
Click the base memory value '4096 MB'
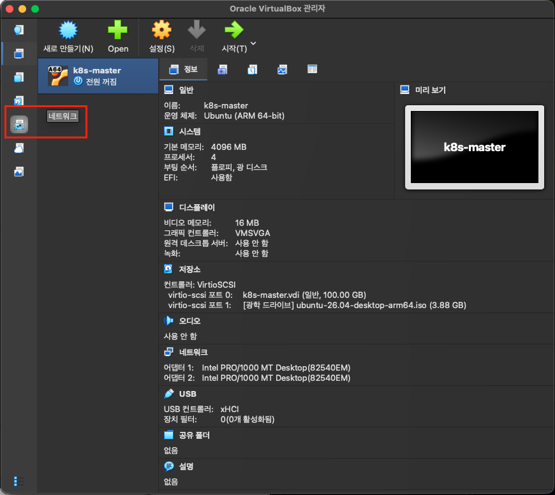click(228, 147)
